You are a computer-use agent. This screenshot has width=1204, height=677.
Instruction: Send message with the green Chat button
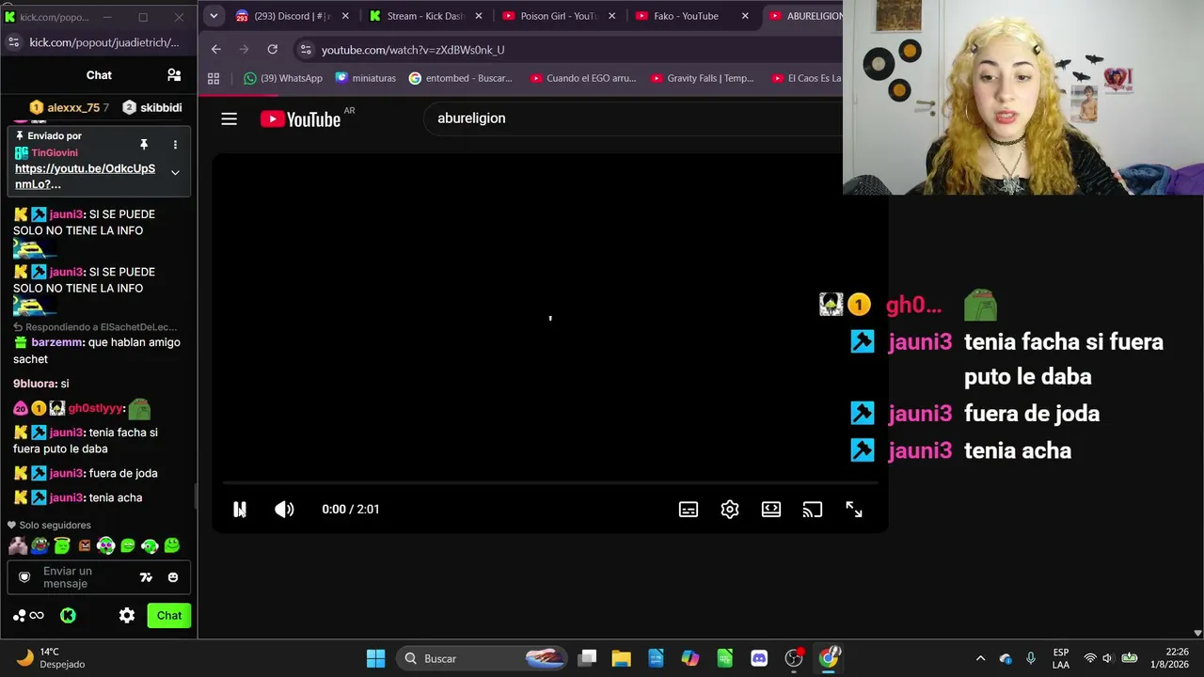point(169,616)
